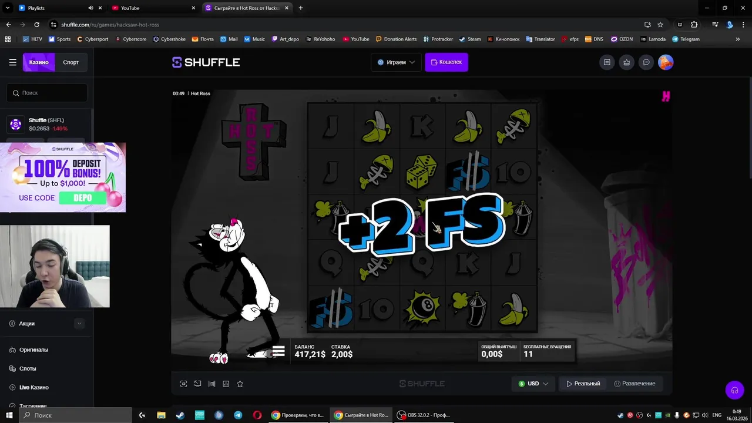The width and height of the screenshot is (752, 423).
Task: Open live stats chart icon
Action: point(226,384)
